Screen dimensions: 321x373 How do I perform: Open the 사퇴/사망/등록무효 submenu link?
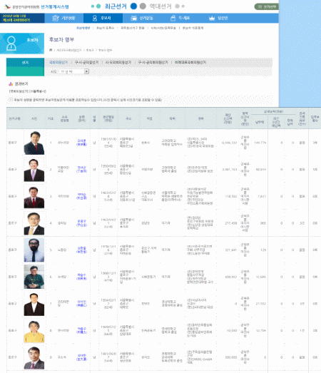click(163, 28)
